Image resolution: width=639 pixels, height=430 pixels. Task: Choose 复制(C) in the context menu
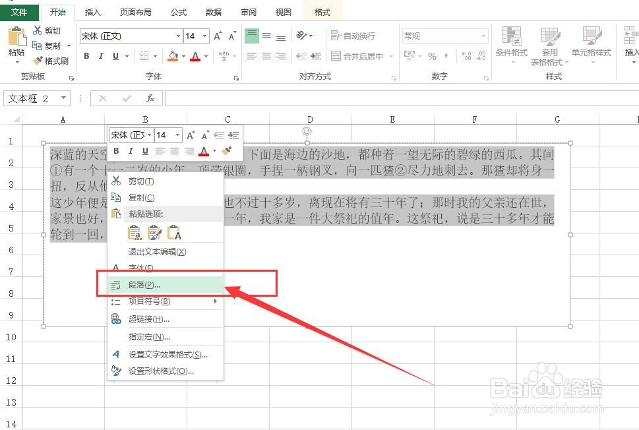point(166,197)
